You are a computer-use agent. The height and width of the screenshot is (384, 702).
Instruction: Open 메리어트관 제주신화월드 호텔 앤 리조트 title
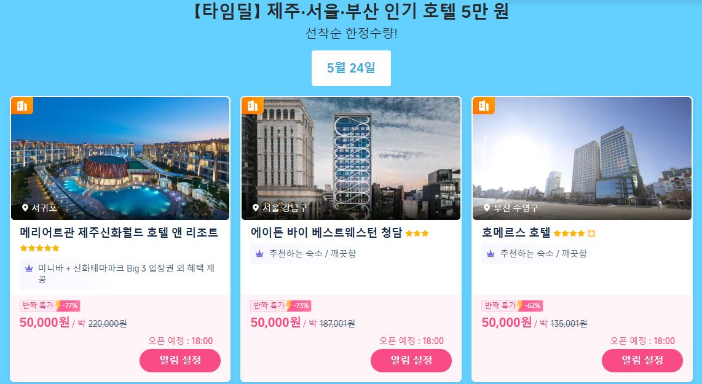pyautogui.click(x=119, y=233)
